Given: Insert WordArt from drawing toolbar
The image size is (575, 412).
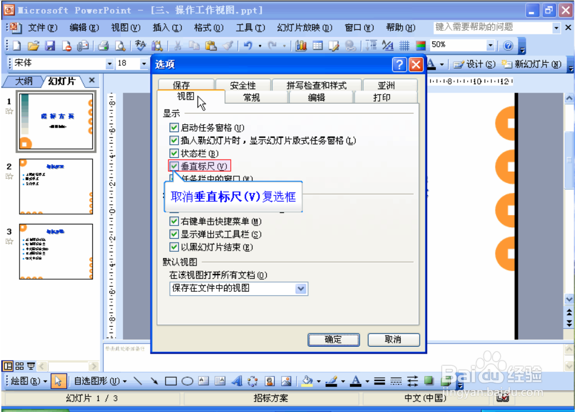Looking at the screenshot, I should (x=237, y=381).
